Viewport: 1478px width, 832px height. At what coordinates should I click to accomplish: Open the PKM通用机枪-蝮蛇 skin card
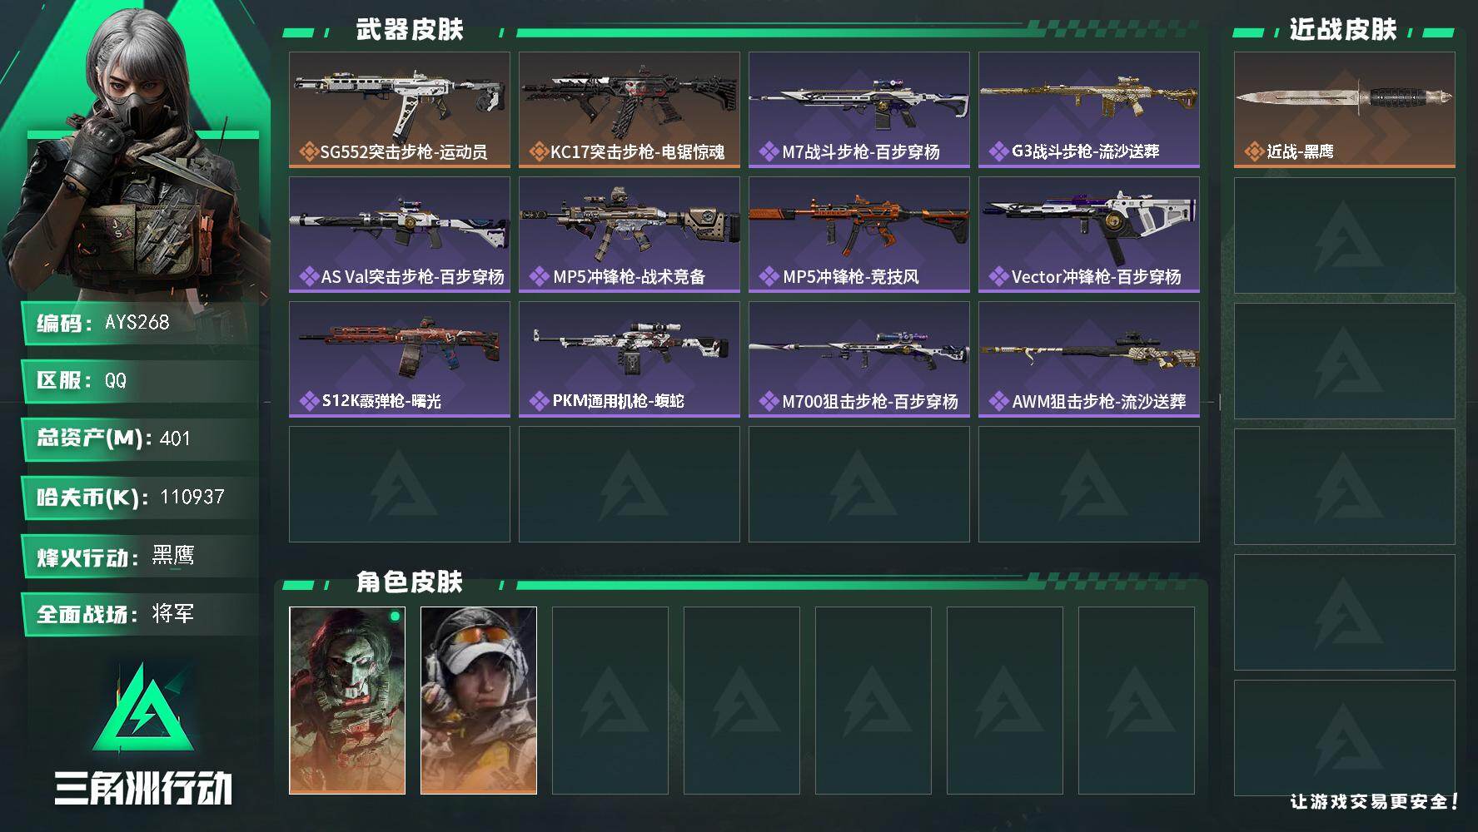(630, 359)
